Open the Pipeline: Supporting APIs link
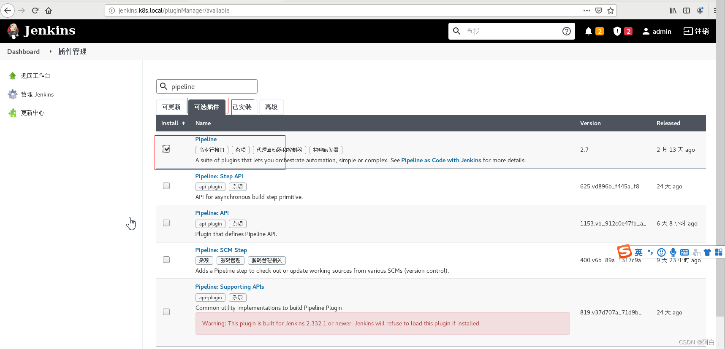Viewport: 725px width, 349px height. pos(230,287)
